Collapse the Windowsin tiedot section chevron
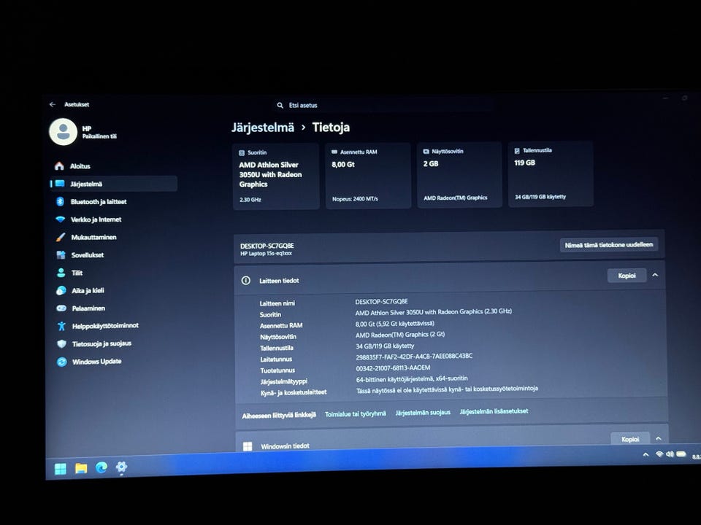This screenshot has height=525, width=701. click(659, 439)
